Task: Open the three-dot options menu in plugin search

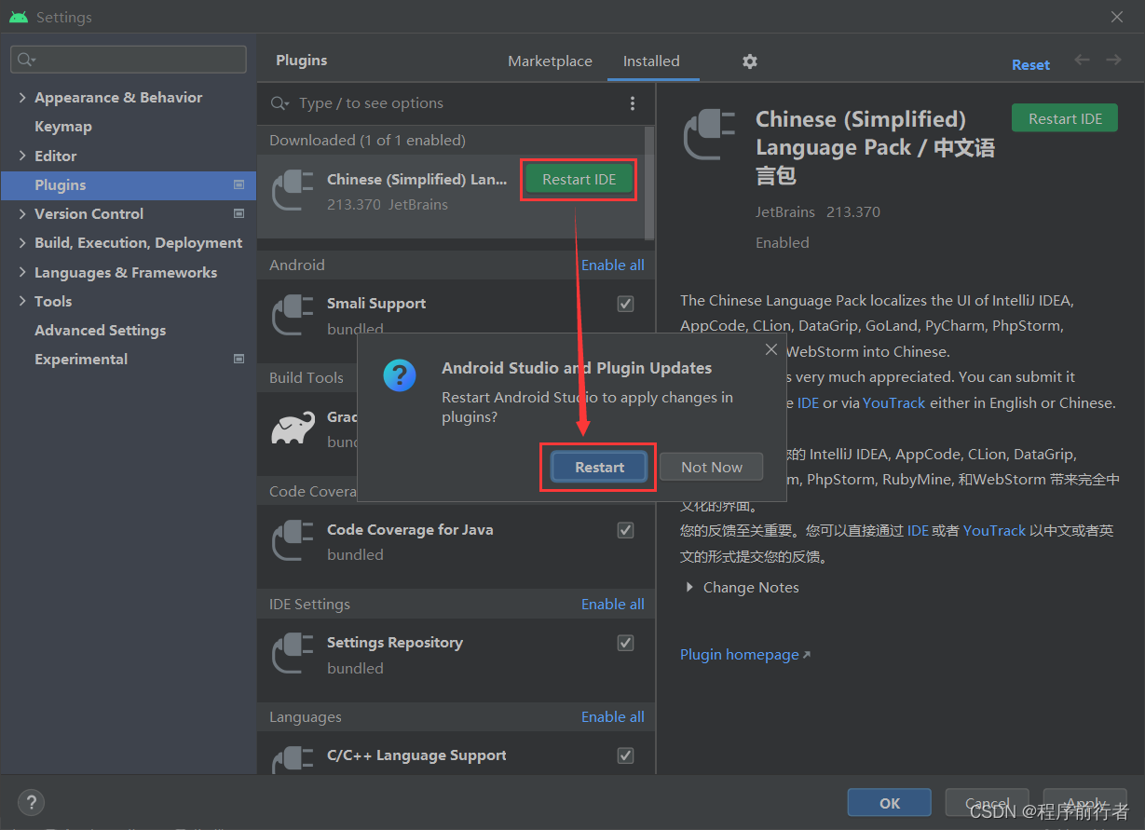Action: tap(633, 103)
